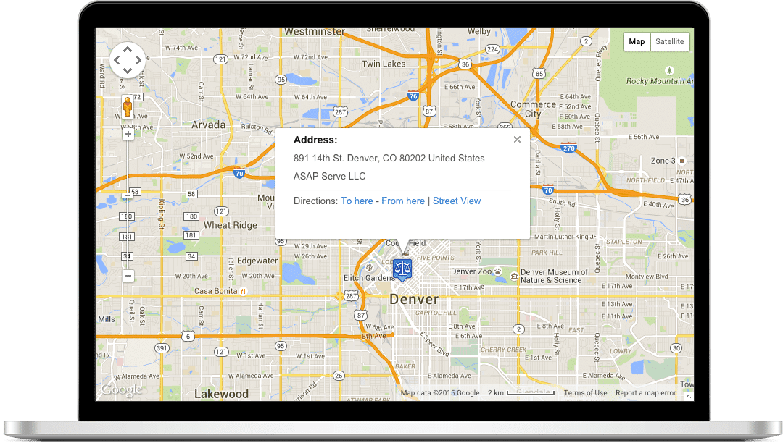Click the 'CHERRY CREEK' neighborhood label
The image size is (783, 443).
(503, 350)
